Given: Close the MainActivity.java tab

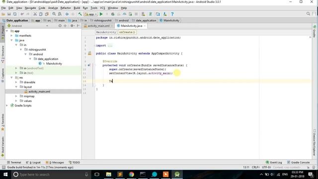Looking at the screenshot, I should (x=145, y=26).
